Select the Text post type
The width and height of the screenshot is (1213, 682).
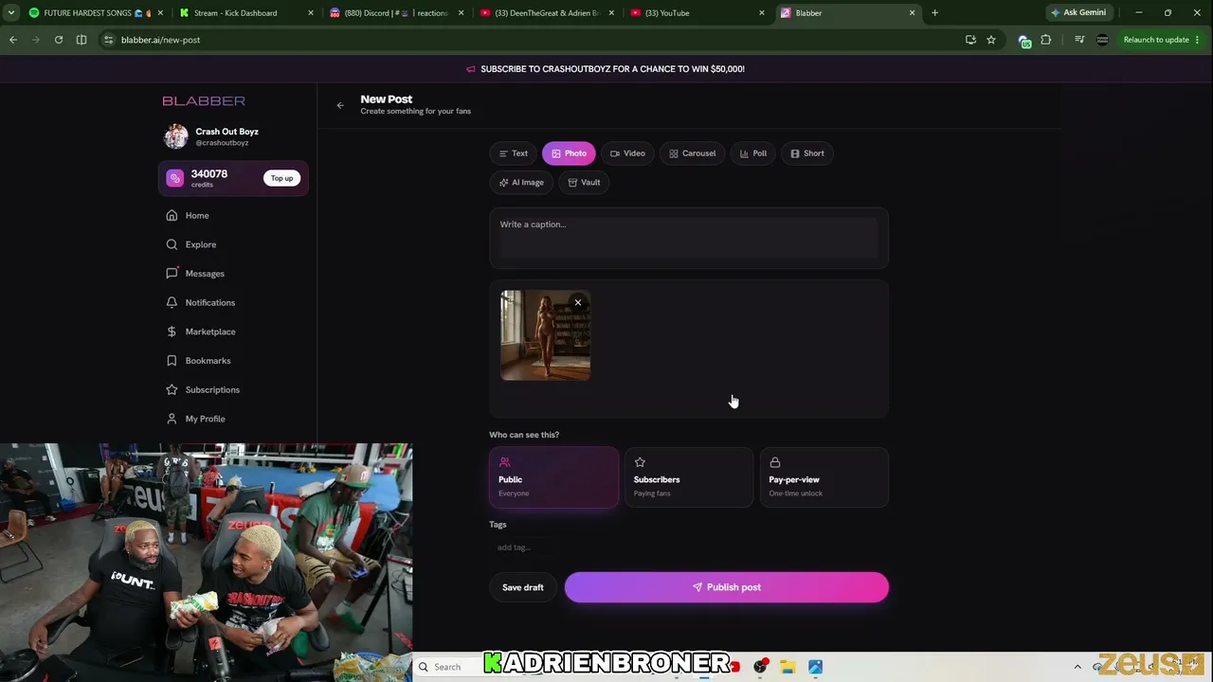(x=514, y=153)
